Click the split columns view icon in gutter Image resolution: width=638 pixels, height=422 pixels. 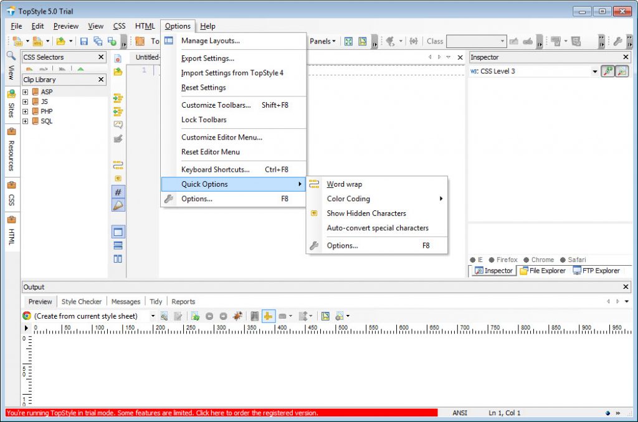click(x=118, y=258)
